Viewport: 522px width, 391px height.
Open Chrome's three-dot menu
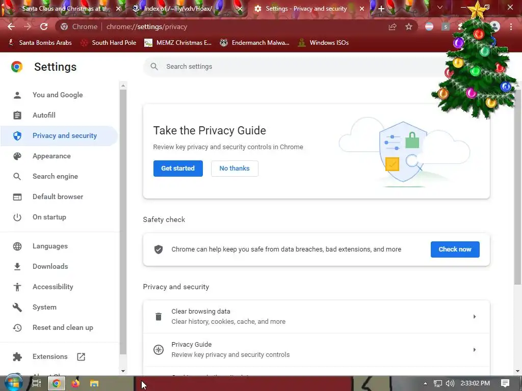click(x=511, y=26)
